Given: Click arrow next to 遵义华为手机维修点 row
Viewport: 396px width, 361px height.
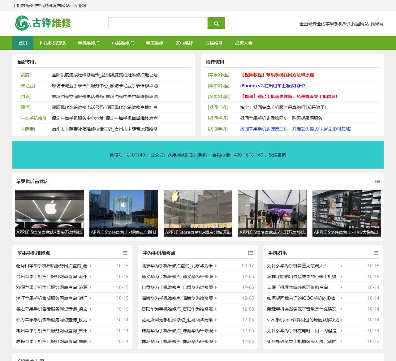Looking at the screenshot, I should (216, 277).
